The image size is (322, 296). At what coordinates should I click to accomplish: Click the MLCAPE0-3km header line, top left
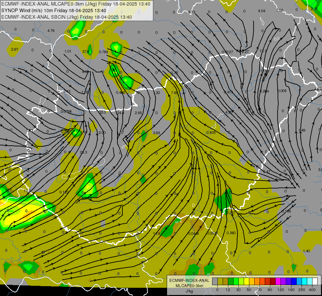(76, 4)
